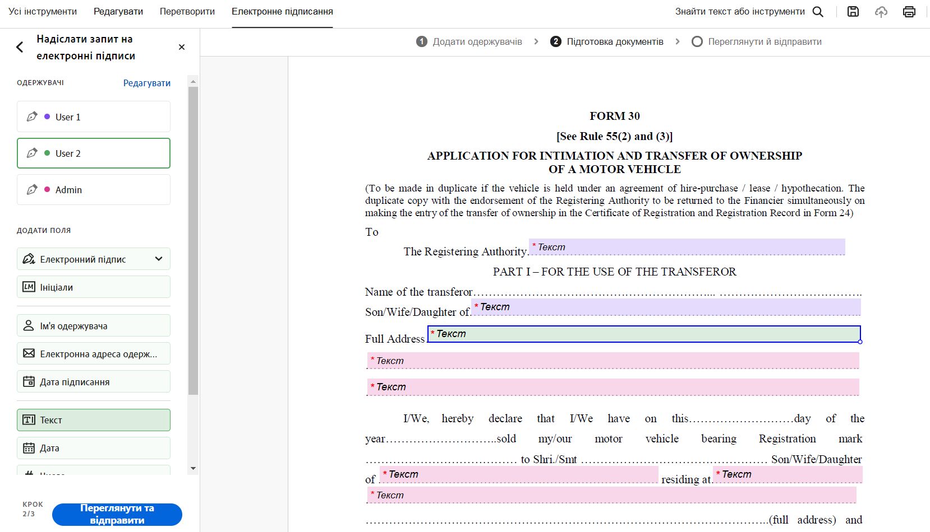This screenshot has height=532, width=930.
Task: Expand the Електронний підпис dropdown arrow
Action: 159,259
